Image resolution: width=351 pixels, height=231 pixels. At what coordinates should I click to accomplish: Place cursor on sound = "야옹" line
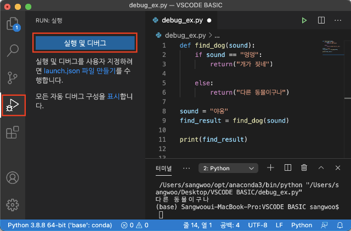(203, 111)
